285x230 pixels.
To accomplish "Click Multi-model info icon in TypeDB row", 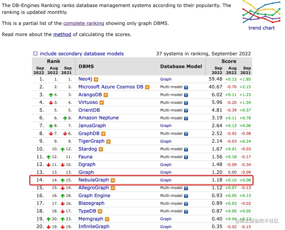I will [186, 212].
